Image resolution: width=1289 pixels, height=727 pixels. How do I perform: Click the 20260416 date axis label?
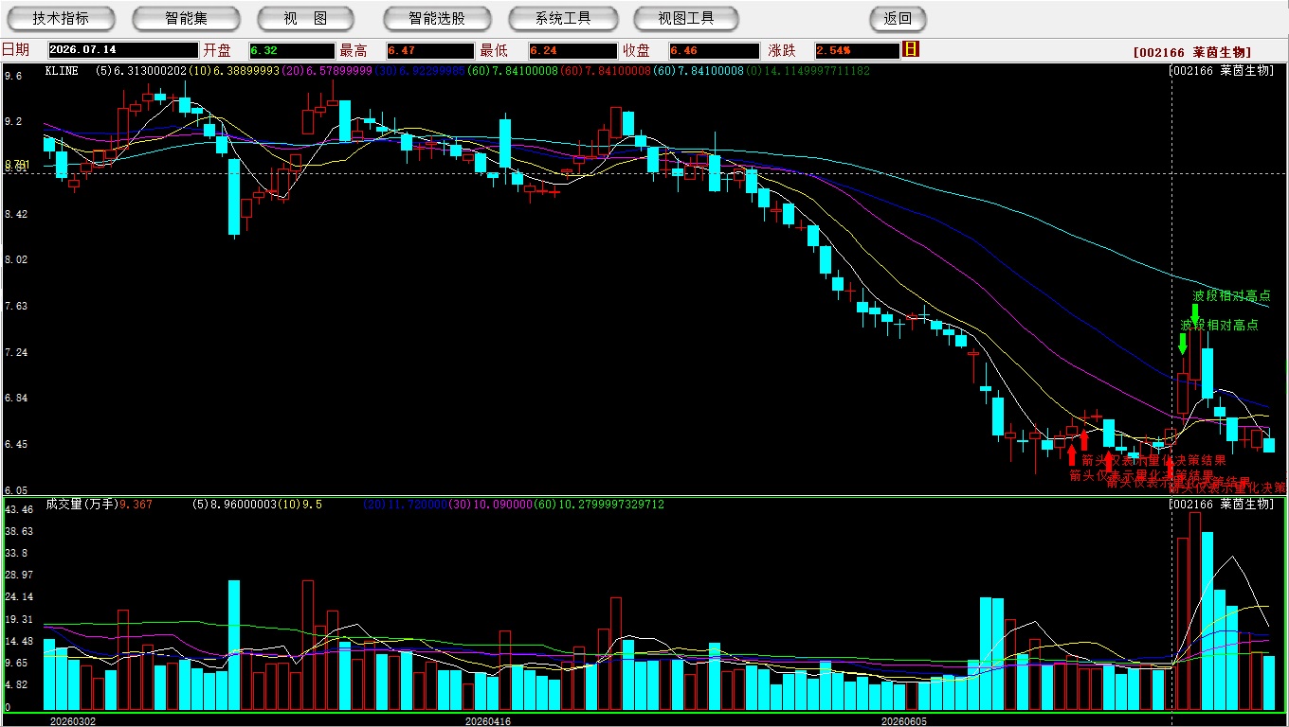coord(487,720)
